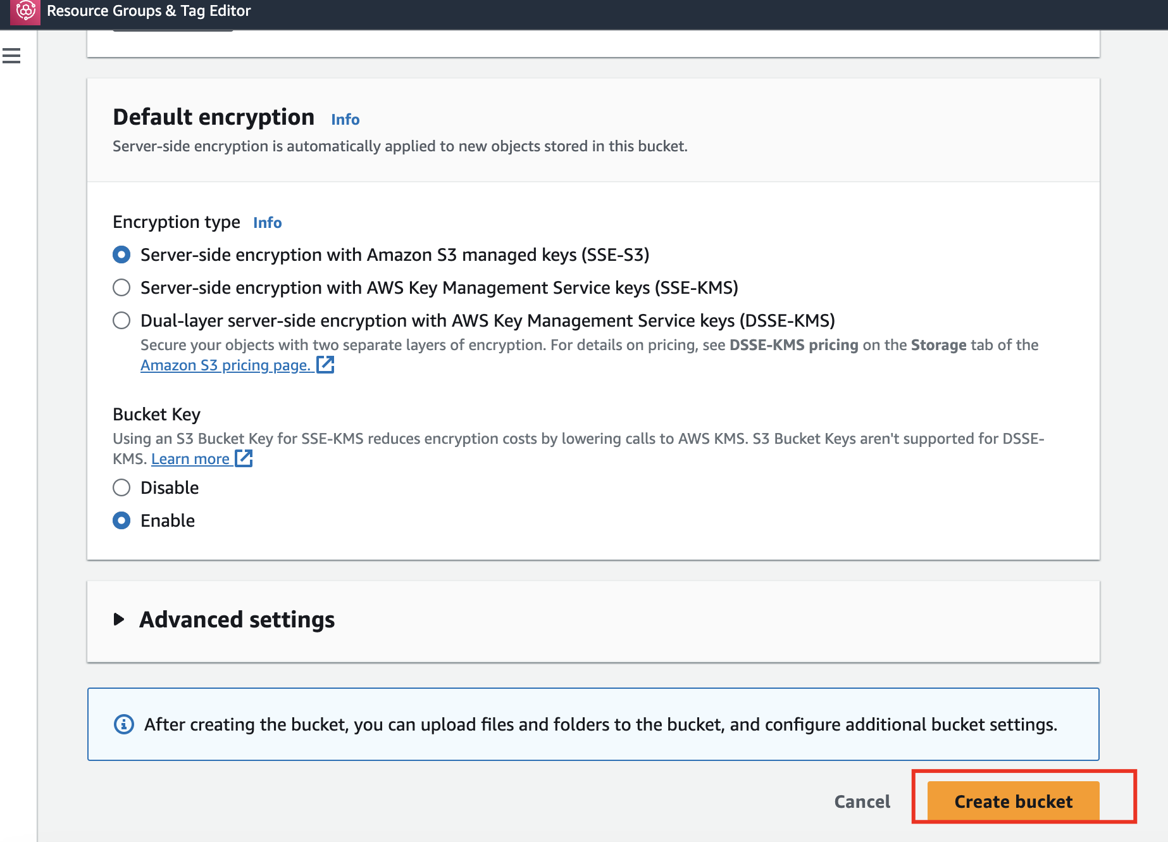
Task: Expand the Advanced settings section
Action: (x=237, y=619)
